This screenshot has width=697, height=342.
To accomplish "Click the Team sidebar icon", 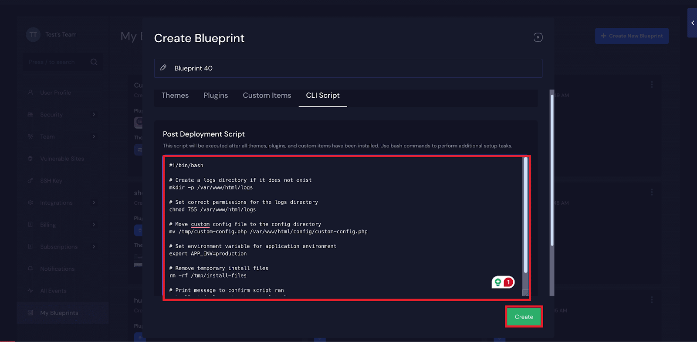I will click(x=30, y=136).
